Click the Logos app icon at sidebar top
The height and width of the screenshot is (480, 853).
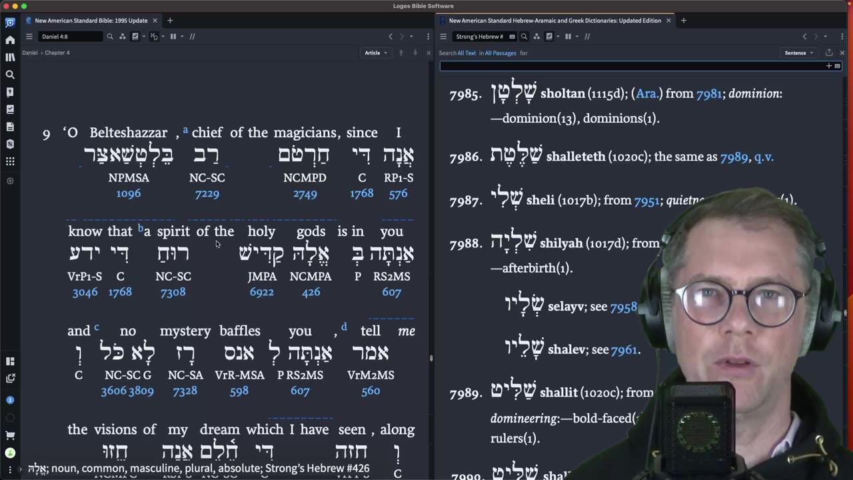pyautogui.click(x=10, y=23)
